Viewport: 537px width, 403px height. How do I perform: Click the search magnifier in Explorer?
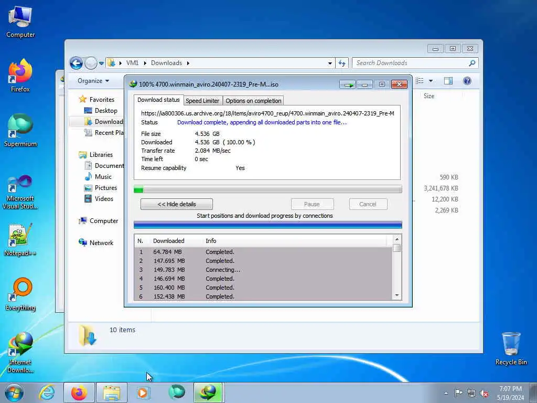(x=472, y=63)
